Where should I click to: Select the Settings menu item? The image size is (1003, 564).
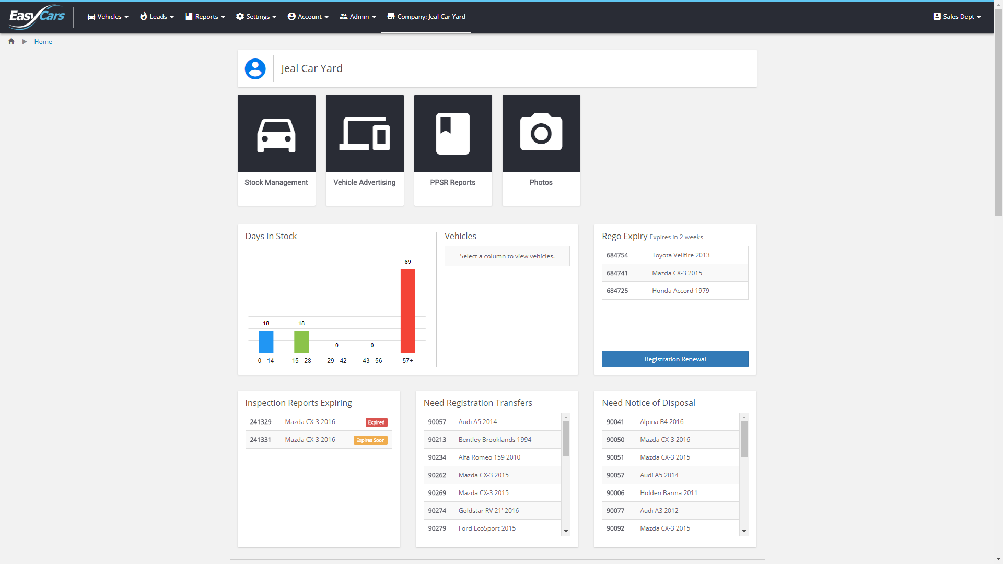click(x=257, y=17)
